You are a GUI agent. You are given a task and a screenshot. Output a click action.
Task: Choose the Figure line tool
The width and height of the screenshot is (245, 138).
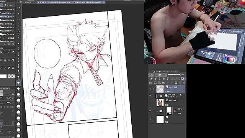coord(1,68)
